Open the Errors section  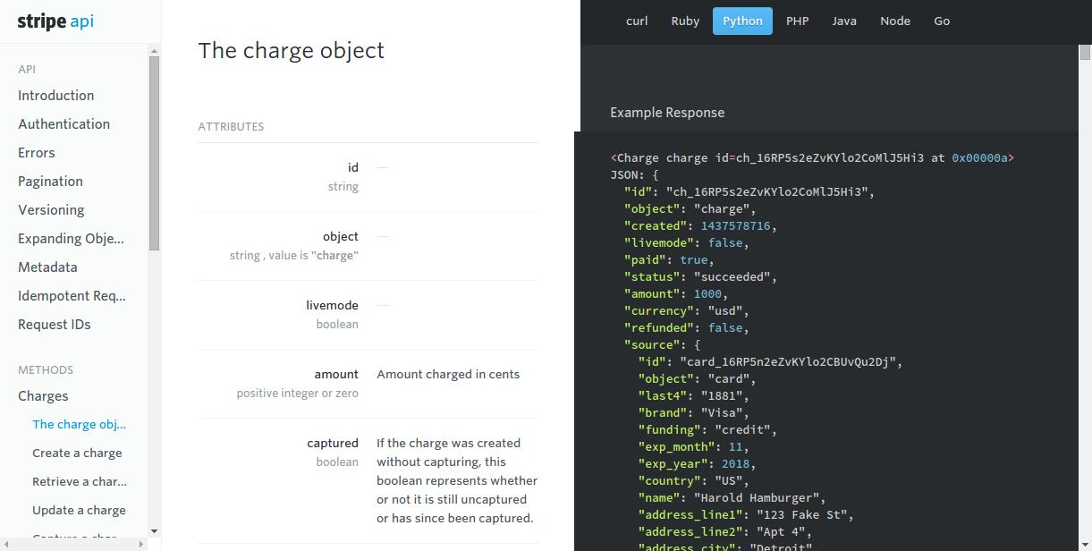pyautogui.click(x=37, y=153)
